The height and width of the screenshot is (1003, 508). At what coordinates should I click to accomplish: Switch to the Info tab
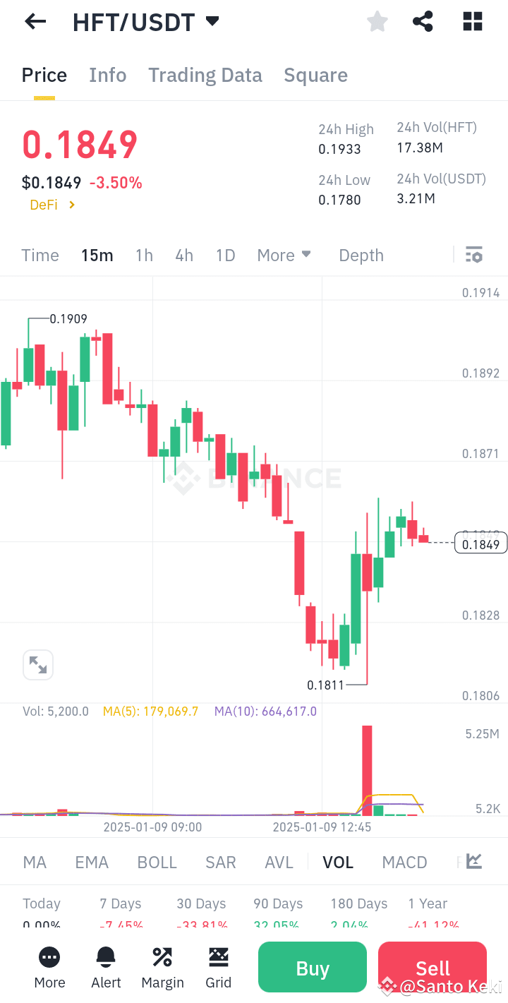pos(107,75)
